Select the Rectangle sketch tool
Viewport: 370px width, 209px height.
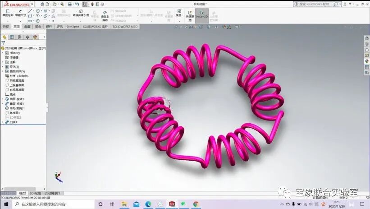30,16
